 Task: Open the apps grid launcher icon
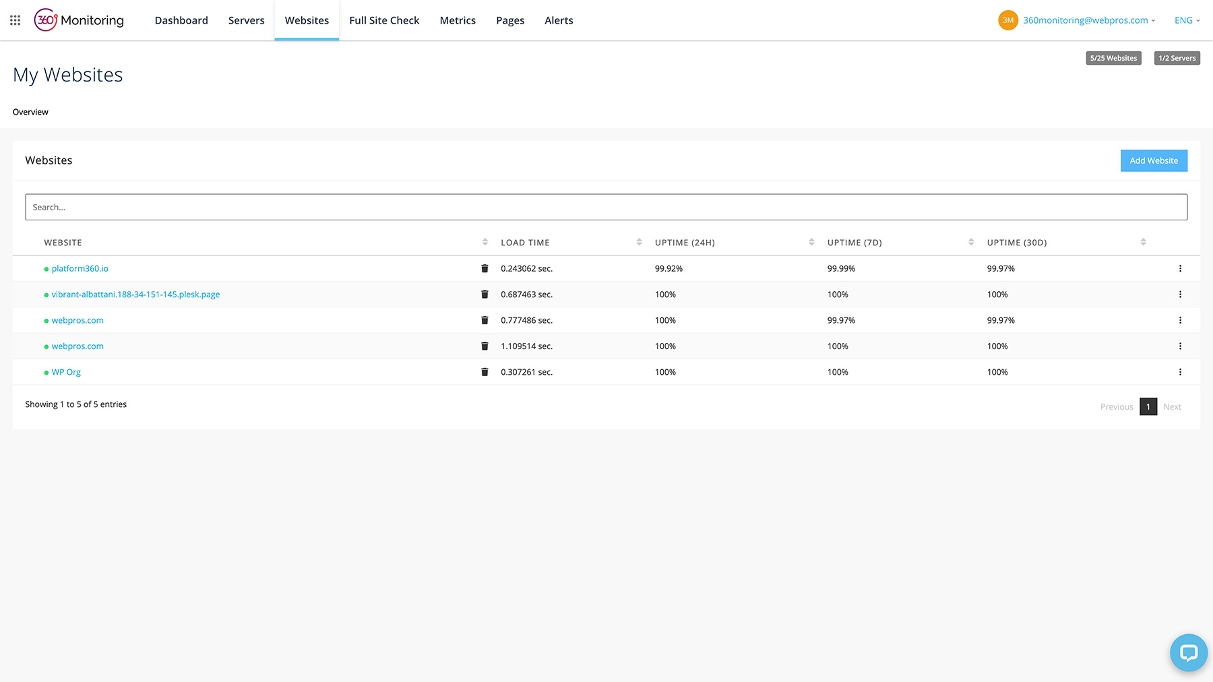pyautogui.click(x=15, y=20)
